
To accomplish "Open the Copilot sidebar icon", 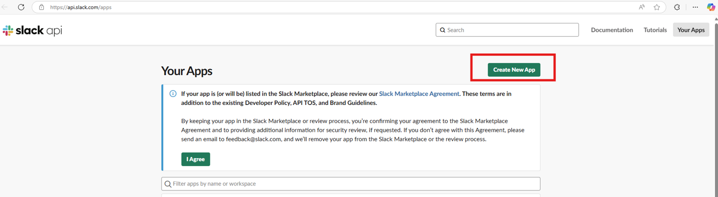I will (711, 7).
